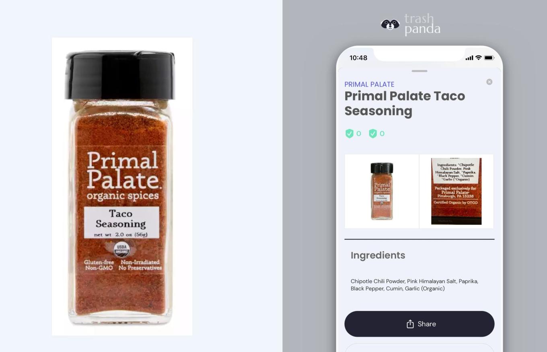Click the ingredients list text paragraph

click(414, 285)
